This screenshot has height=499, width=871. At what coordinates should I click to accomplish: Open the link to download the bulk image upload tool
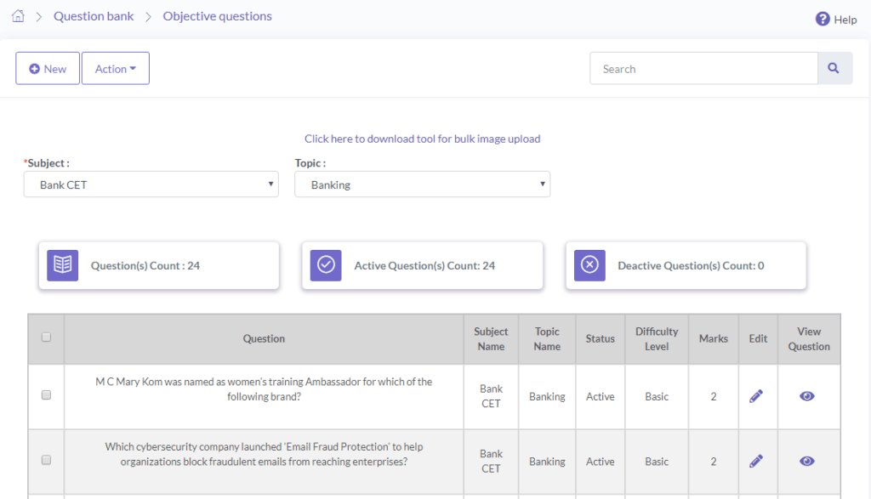(422, 139)
